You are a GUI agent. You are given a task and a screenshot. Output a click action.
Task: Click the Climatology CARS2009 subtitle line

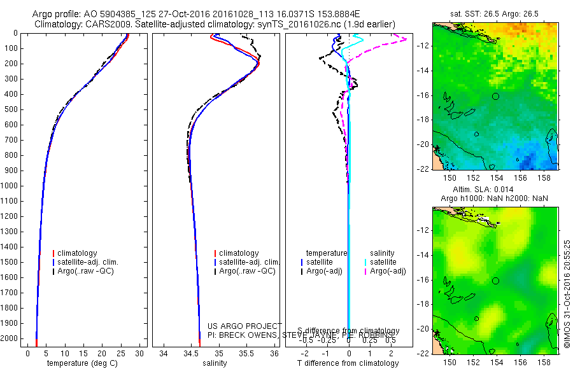pos(215,24)
